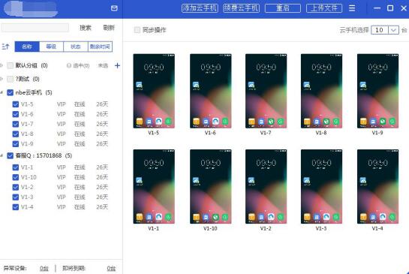This screenshot has width=409, height=274.
Task: Expand the ?测试 group arrow
Action: [x=2, y=79]
